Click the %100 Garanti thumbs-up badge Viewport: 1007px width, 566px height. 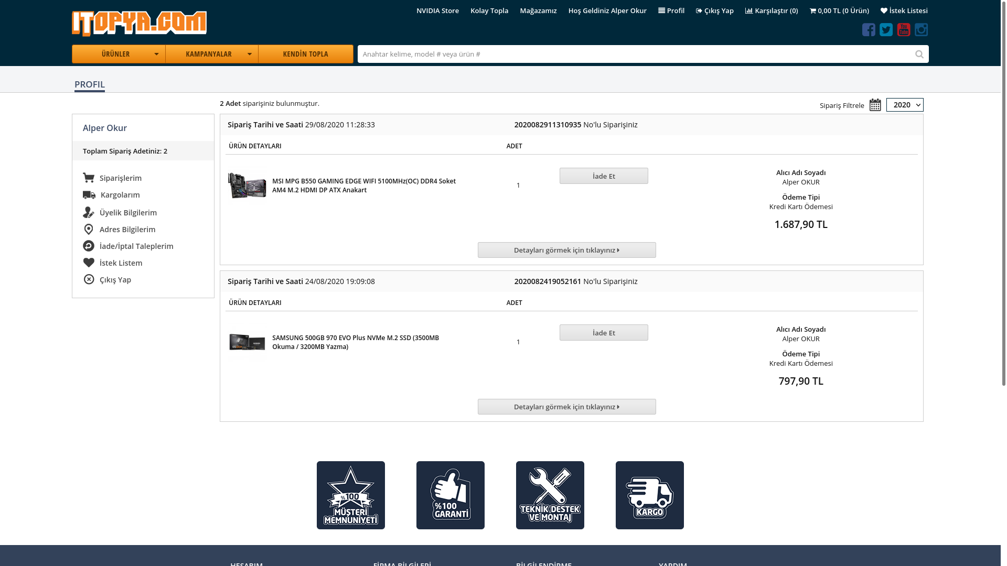pos(451,495)
